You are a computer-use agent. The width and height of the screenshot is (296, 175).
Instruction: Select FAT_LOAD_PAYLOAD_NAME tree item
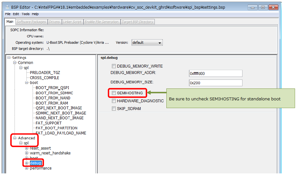pos(61,133)
